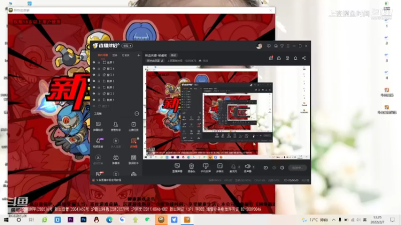Open the Windows Start menu
The width and height of the screenshot is (401, 225).
coord(6,219)
